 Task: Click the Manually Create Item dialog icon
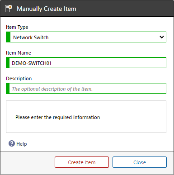[9, 9]
